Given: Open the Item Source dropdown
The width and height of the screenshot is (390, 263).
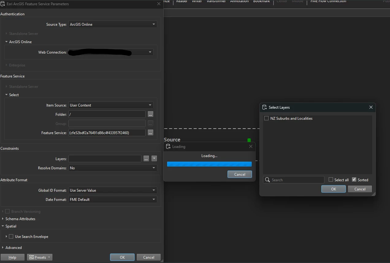Looking at the screenshot, I should [x=111, y=105].
